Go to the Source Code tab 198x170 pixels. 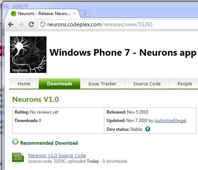pos(147,84)
